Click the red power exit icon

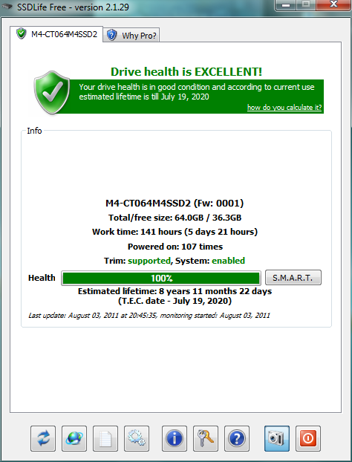308,438
